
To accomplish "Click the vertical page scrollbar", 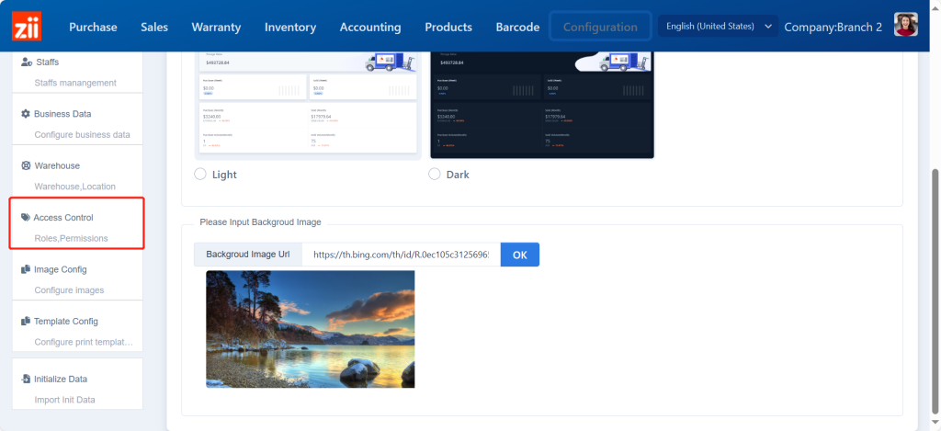I will coord(935,276).
